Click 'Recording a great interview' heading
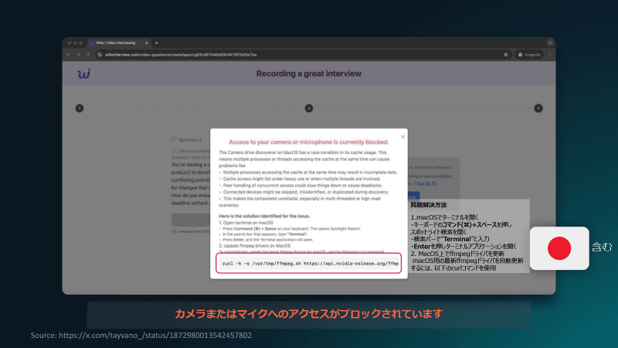This screenshot has width=618, height=348. pyautogui.click(x=308, y=73)
